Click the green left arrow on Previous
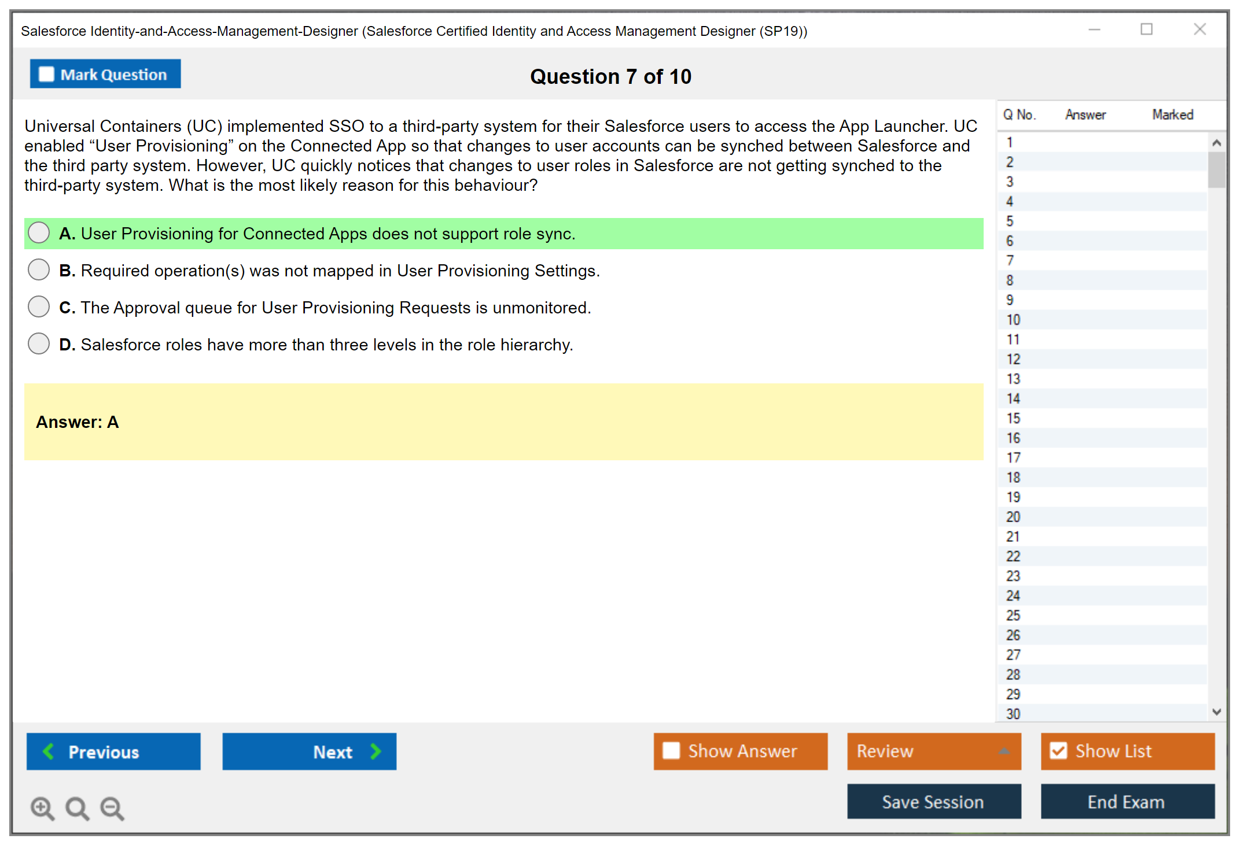Viewport: 1244px width, 850px height. [x=49, y=751]
